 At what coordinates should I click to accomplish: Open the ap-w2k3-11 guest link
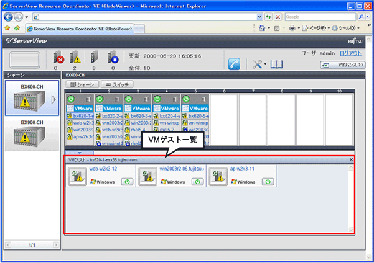pyautogui.click(x=242, y=169)
